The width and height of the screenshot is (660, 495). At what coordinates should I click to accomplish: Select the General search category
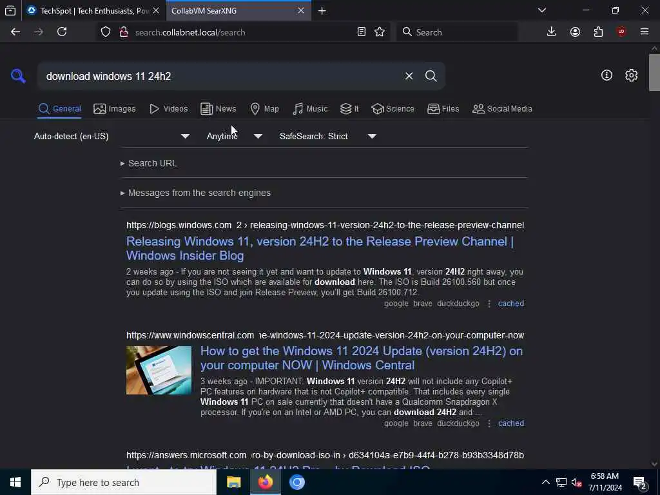coord(59,108)
